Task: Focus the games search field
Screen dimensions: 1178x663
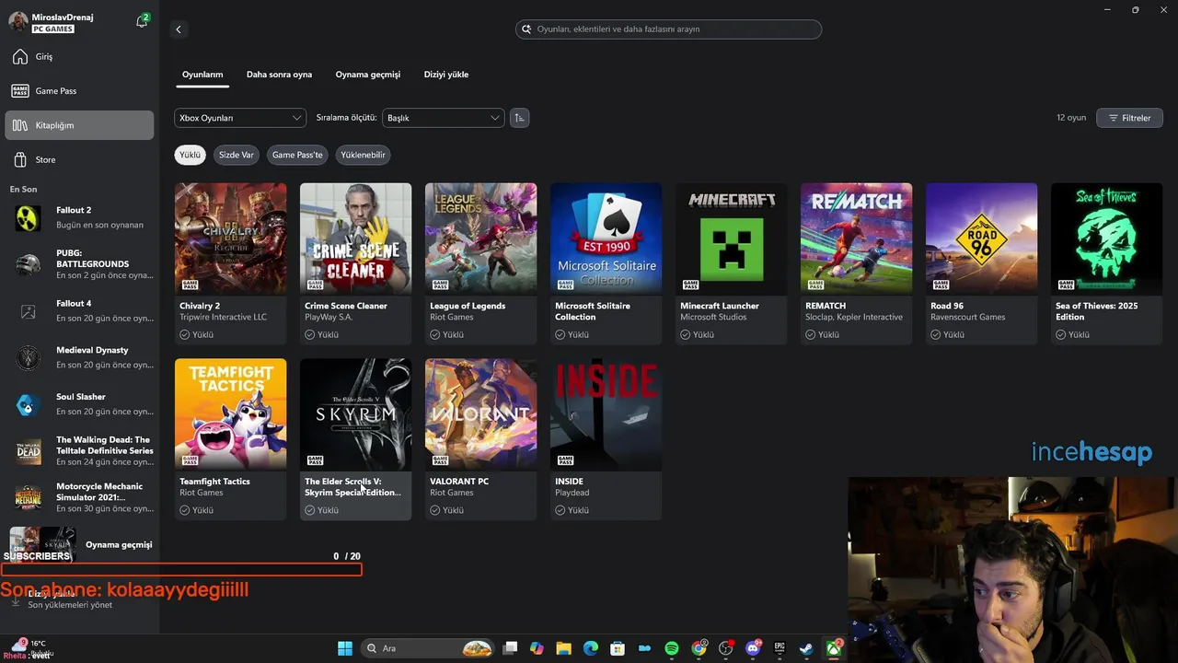Action: click(668, 29)
